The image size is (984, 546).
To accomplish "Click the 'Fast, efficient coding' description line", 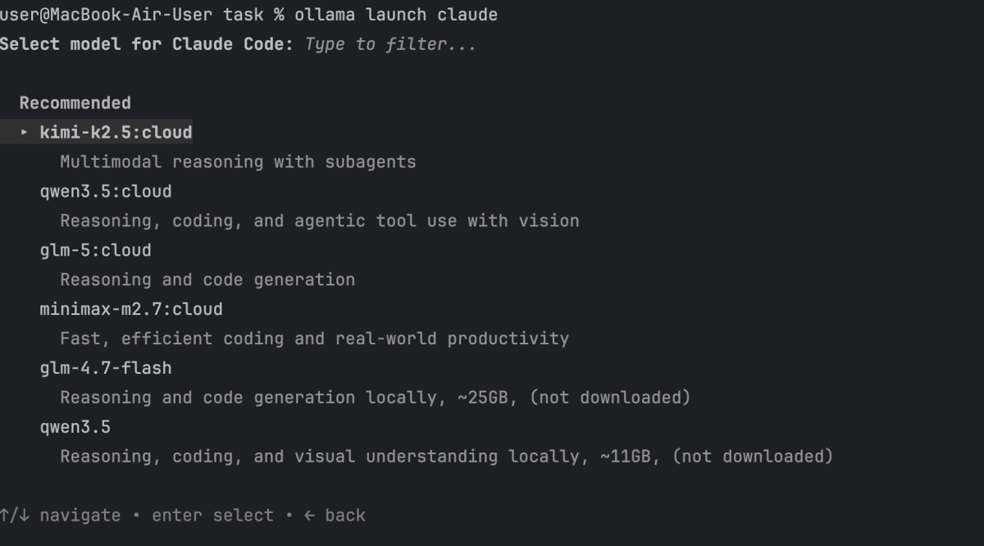I will coord(314,339).
